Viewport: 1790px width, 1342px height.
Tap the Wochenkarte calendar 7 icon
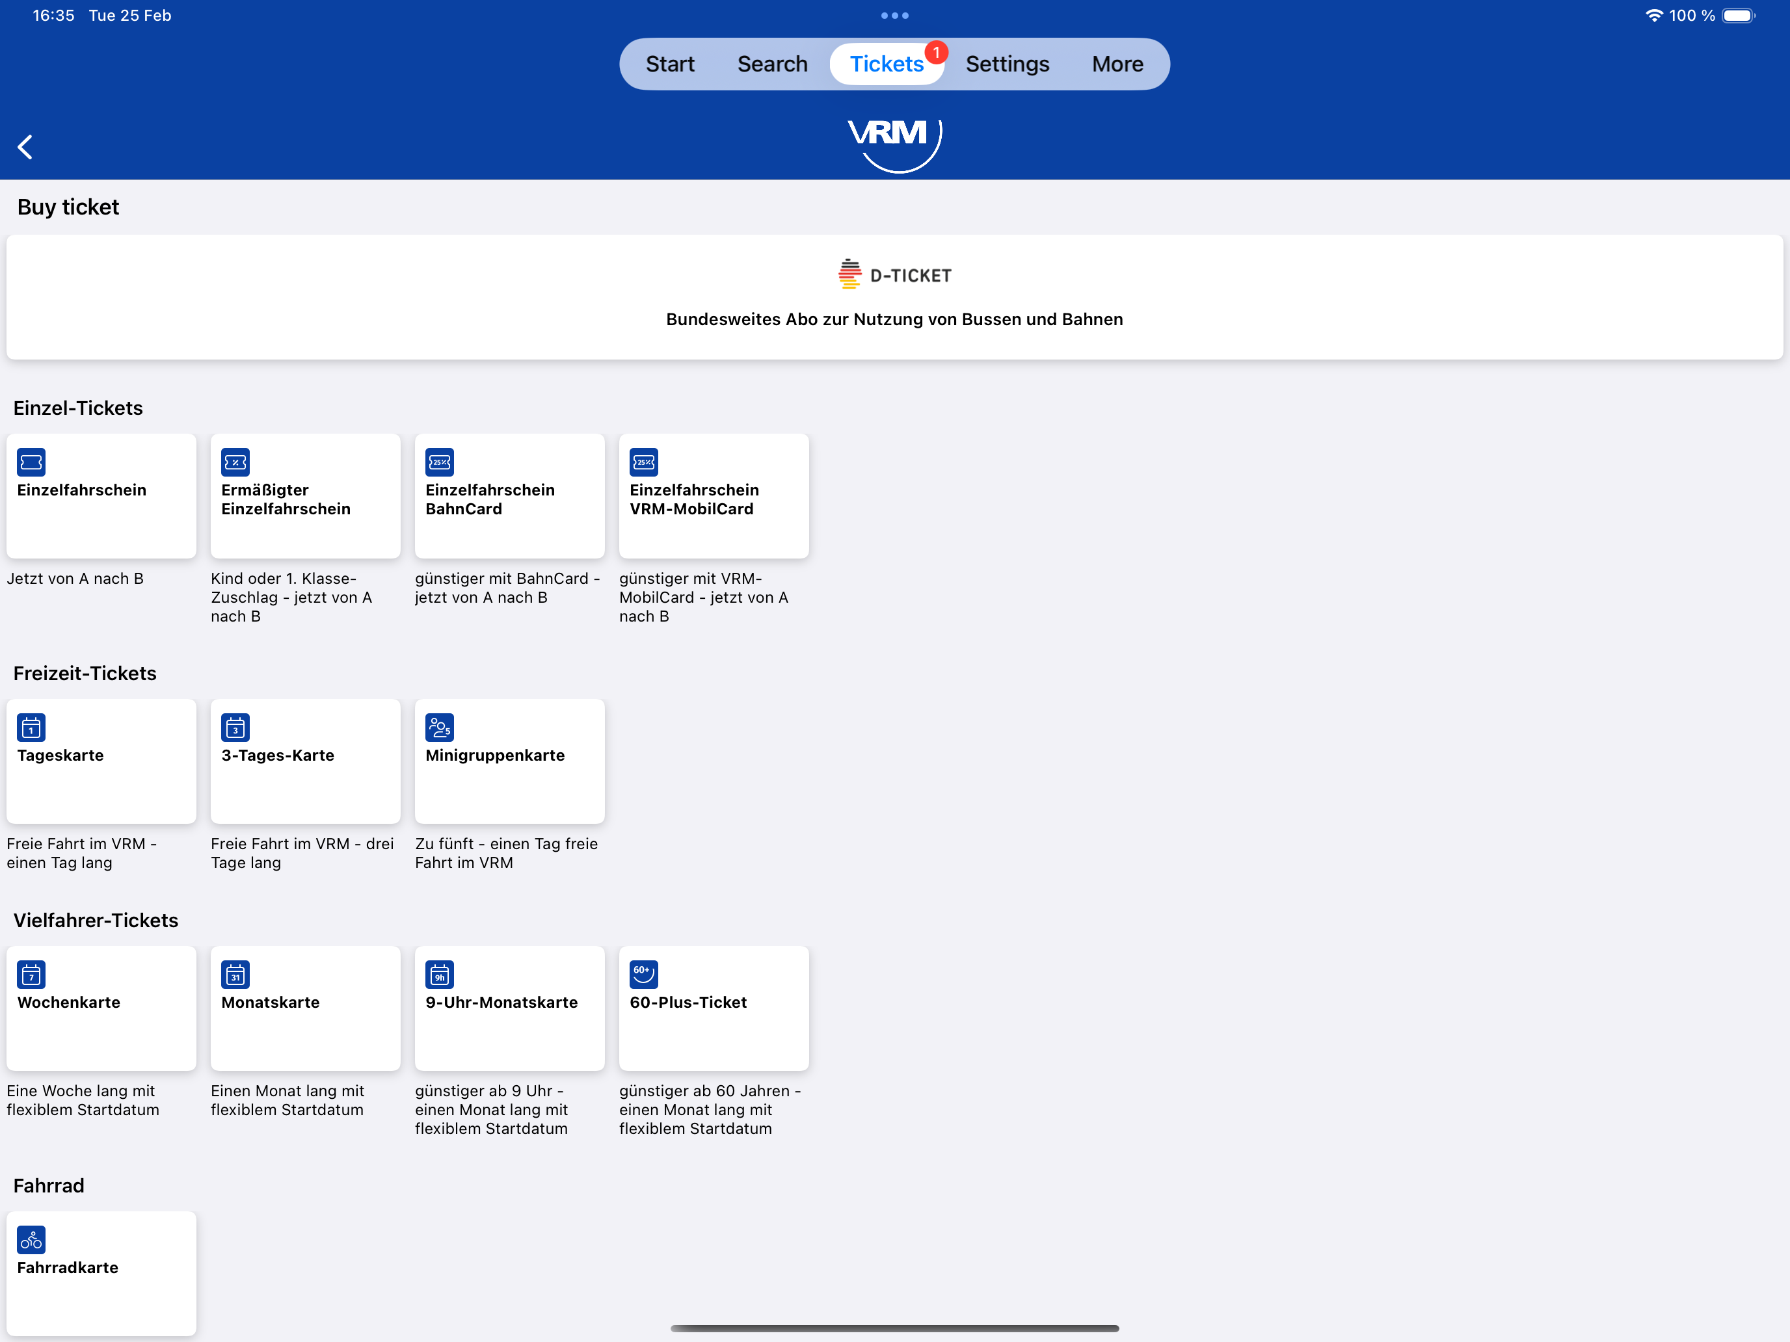tap(32, 975)
